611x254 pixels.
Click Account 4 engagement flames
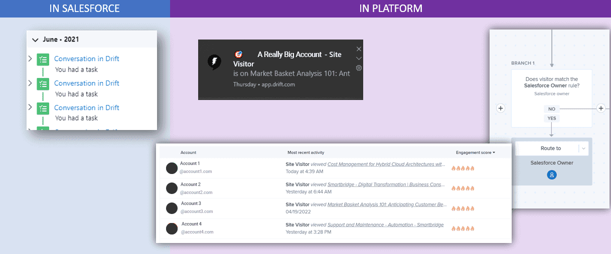coord(463,228)
